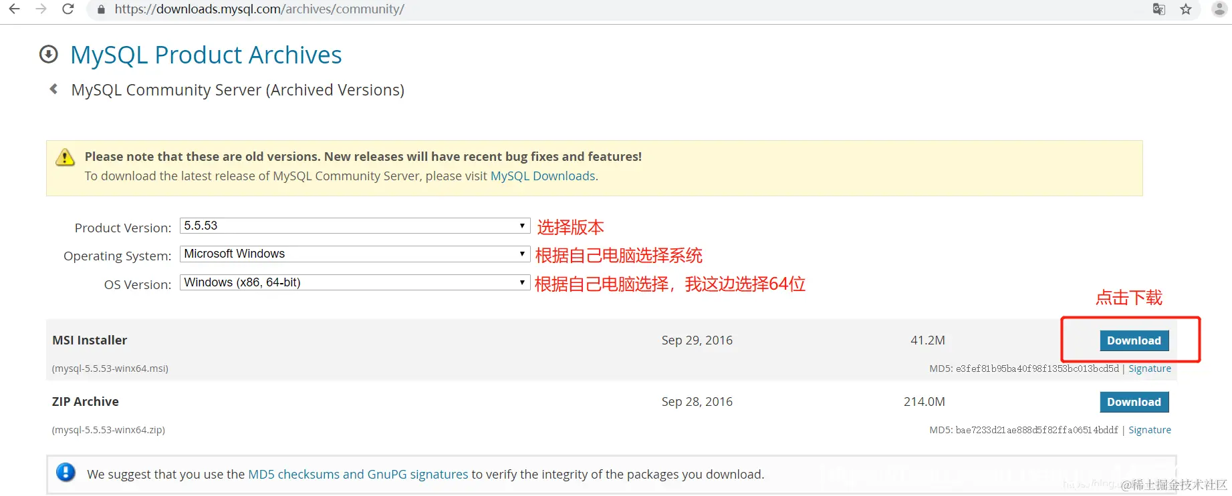This screenshot has height=496, width=1232.
Task: Click the MSI Installer title text
Action: [x=90, y=340]
